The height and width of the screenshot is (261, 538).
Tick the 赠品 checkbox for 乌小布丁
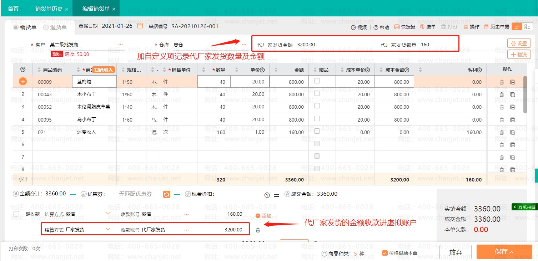point(317,119)
